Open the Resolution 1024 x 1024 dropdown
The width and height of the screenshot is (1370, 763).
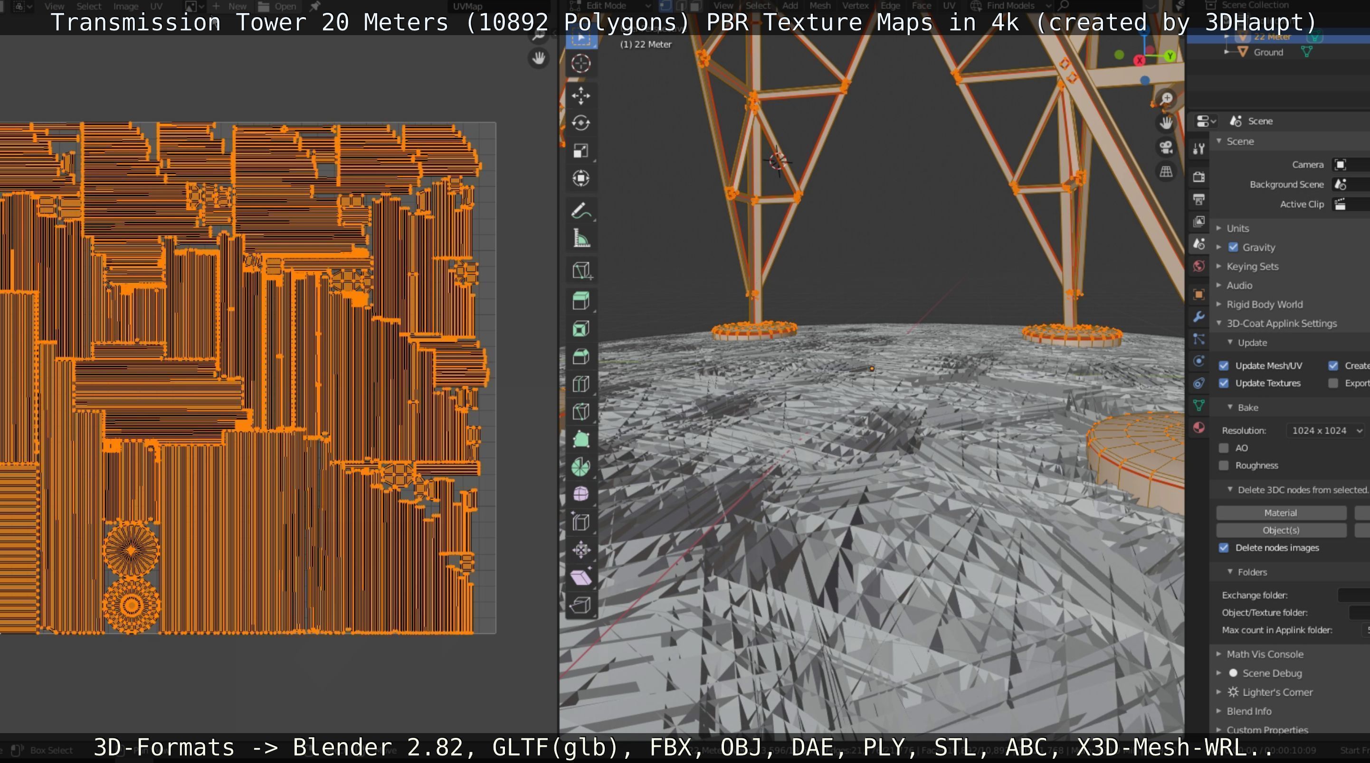point(1326,430)
